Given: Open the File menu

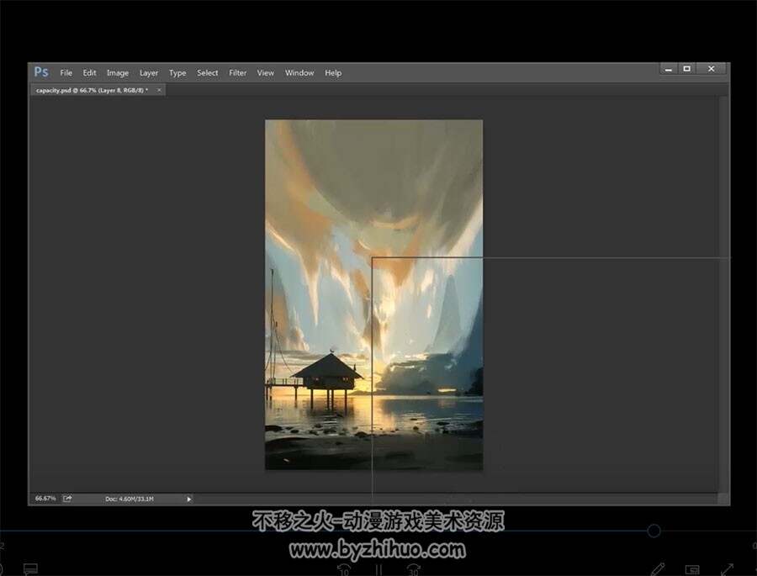Looking at the screenshot, I should [x=66, y=73].
